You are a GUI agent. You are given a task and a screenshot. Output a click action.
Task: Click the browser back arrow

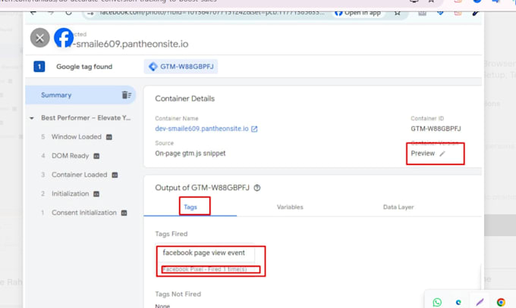(x=33, y=13)
